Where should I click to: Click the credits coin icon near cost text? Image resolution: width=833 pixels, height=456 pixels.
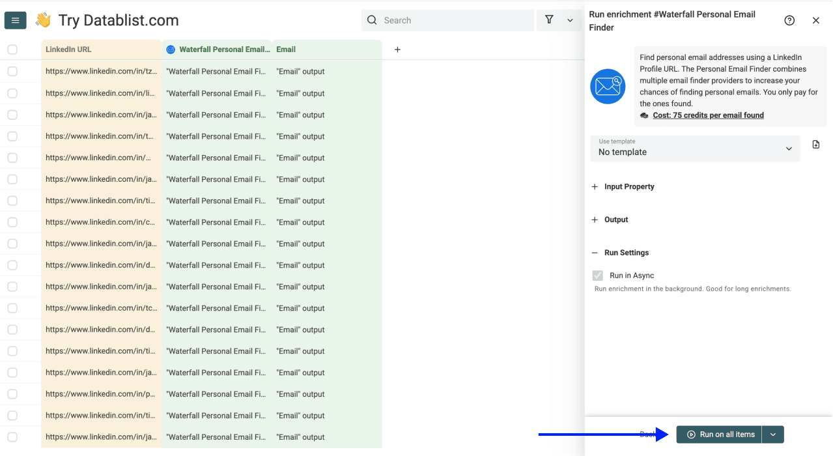(644, 115)
